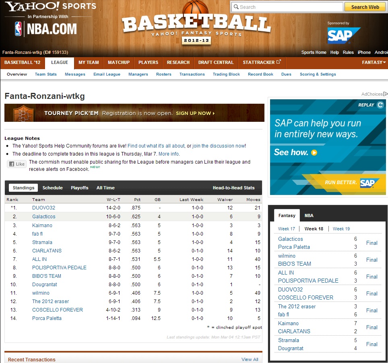Open the My Team tab
The image size is (388, 363).
[x=89, y=63]
